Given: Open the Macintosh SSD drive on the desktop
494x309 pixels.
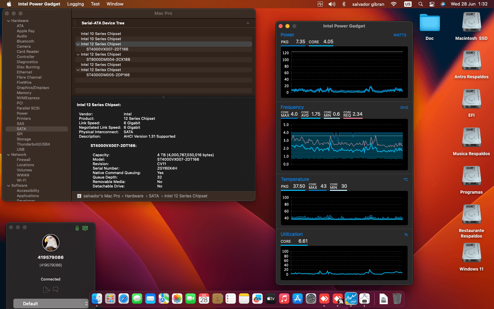Looking at the screenshot, I should click(471, 22).
